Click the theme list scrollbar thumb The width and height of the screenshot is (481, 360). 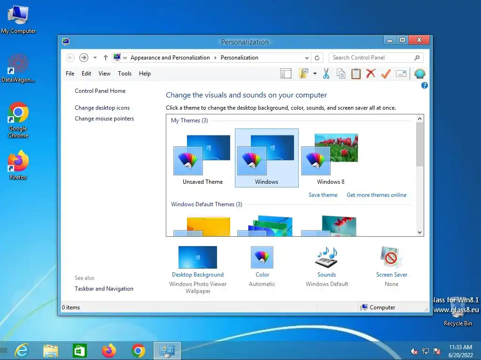pos(419,144)
